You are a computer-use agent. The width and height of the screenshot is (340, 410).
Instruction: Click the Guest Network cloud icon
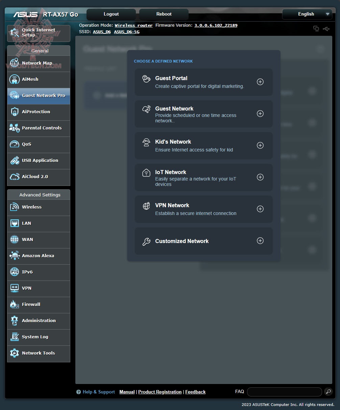pyautogui.click(x=146, y=109)
